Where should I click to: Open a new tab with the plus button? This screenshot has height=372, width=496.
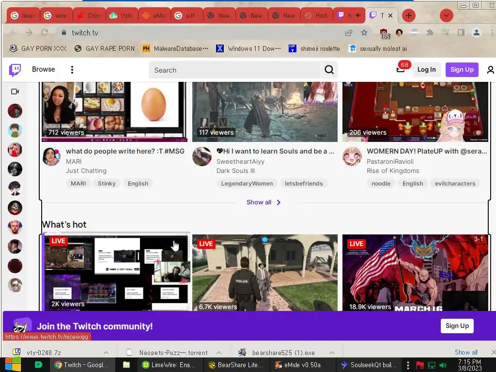coord(409,15)
